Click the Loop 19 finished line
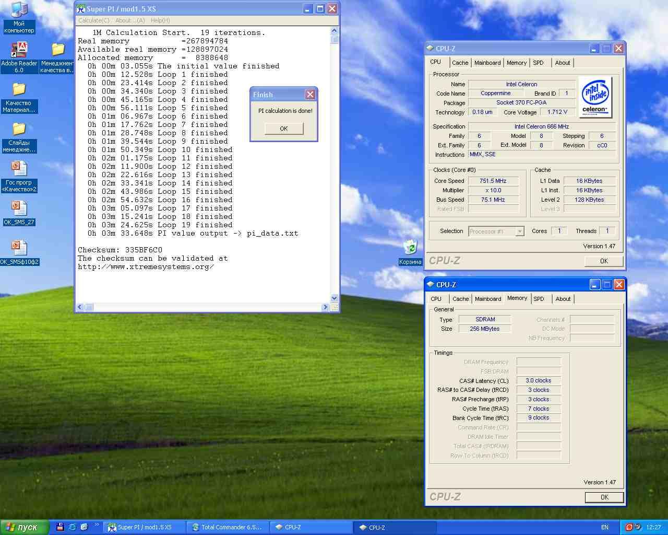Image resolution: width=668 pixels, height=535 pixels. [x=160, y=225]
